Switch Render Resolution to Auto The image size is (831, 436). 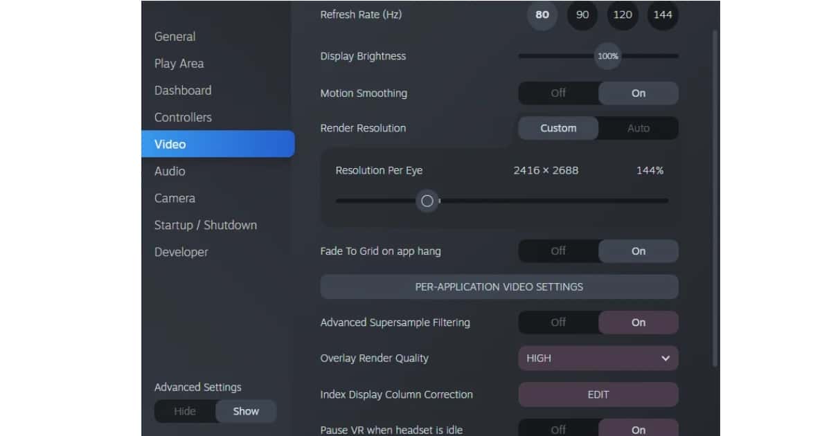[x=638, y=128]
